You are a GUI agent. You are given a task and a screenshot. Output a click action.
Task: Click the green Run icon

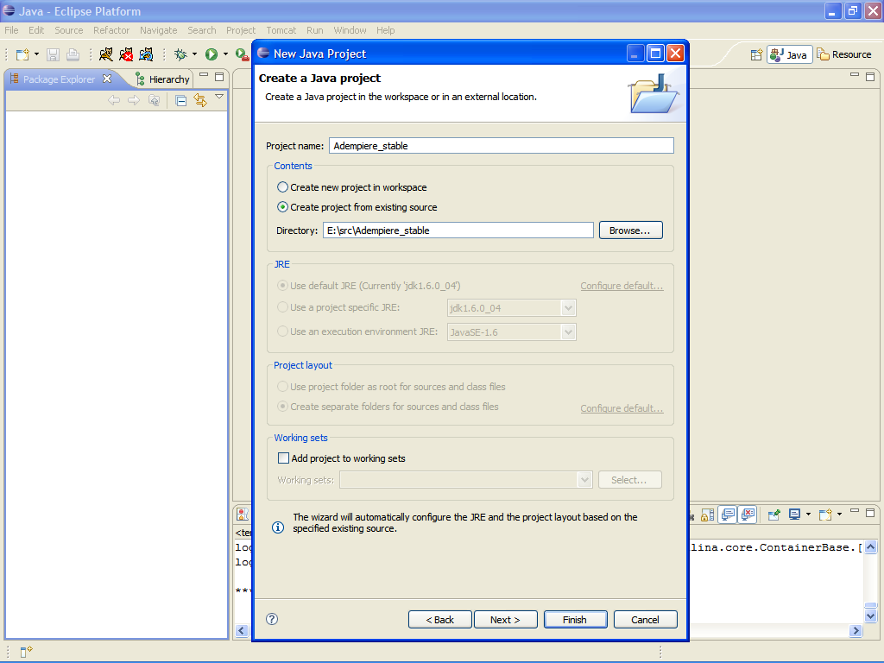pos(212,54)
